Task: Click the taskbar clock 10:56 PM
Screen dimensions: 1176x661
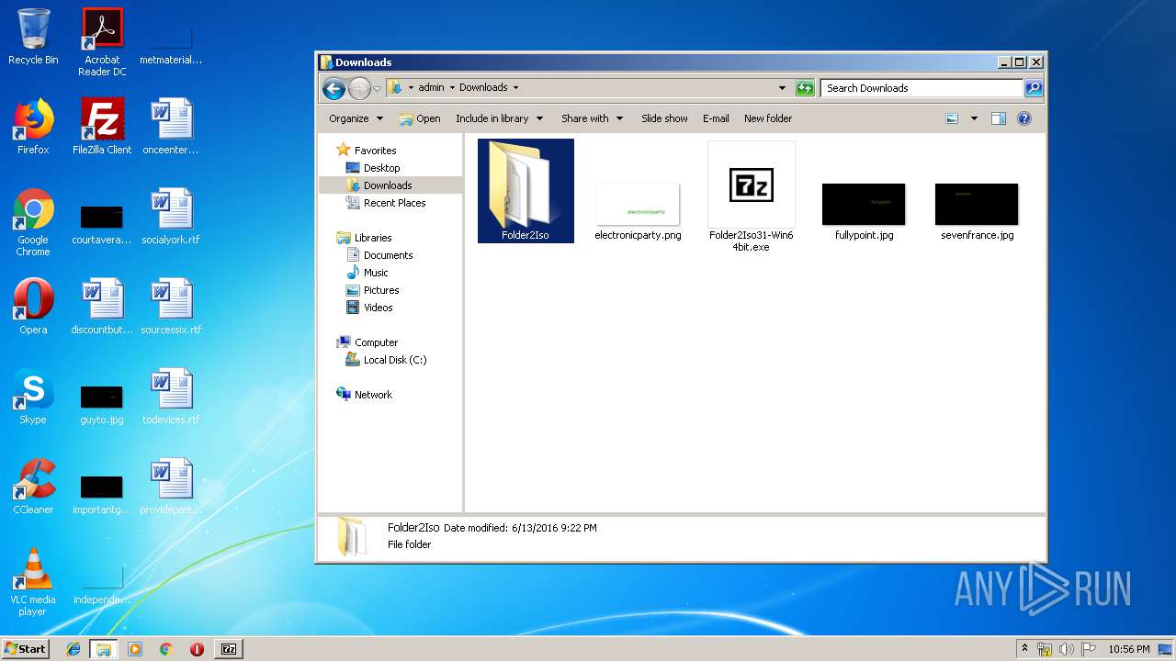Action: 1129,649
